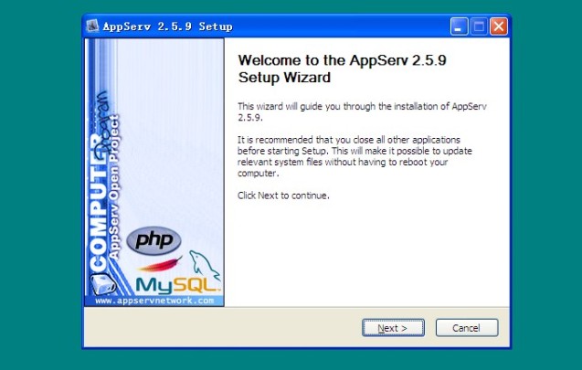The height and width of the screenshot is (370, 582).
Task: Click the 'AppServ 2.5.9 Setup' title text
Action: click(x=167, y=26)
